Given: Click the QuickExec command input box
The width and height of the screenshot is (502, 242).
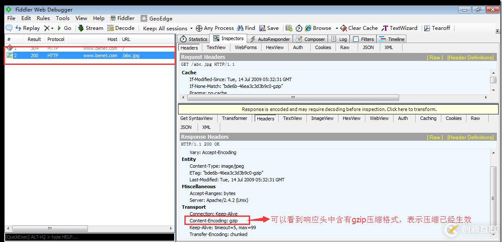Looking at the screenshot, I should click(90, 237).
